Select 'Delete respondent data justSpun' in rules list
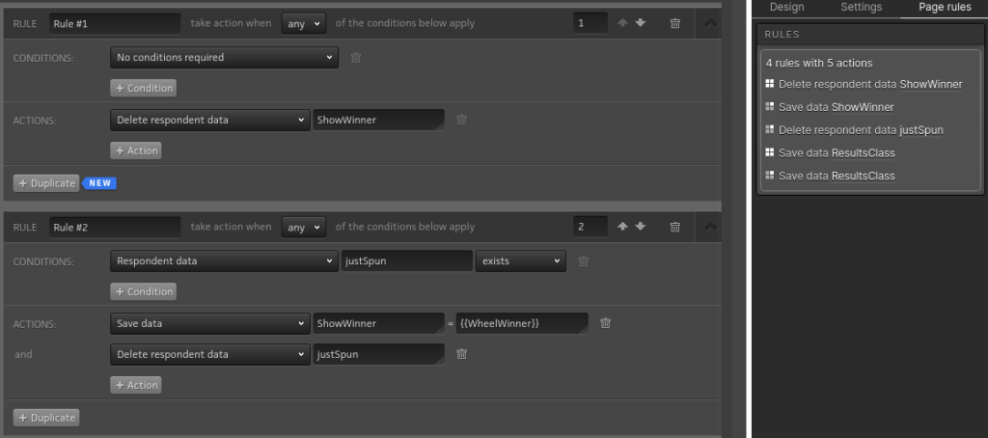988x438 pixels. [861, 130]
